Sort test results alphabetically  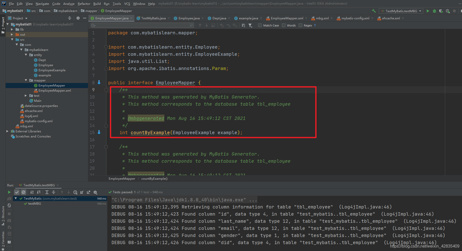(x=32, y=192)
